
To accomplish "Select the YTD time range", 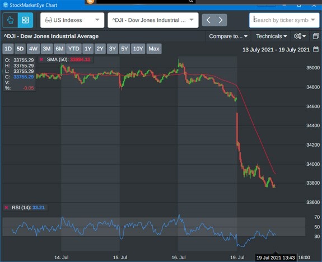I will coord(74,49).
